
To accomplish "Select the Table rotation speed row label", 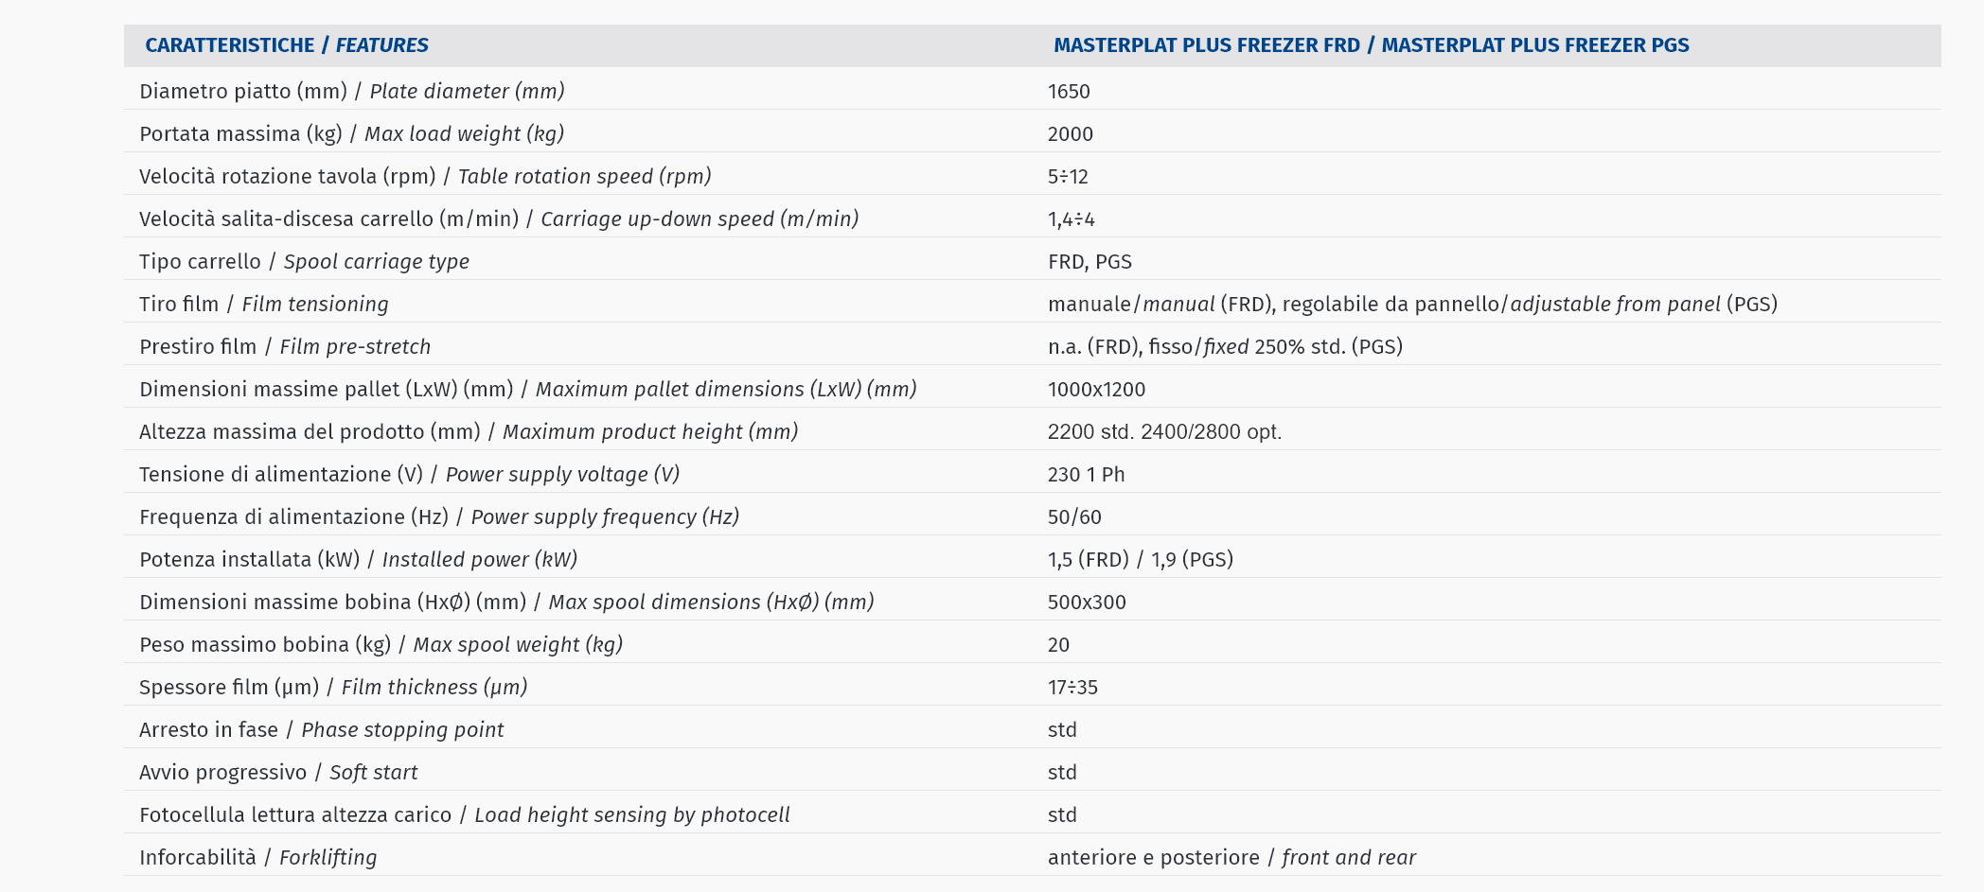I will coord(425,177).
